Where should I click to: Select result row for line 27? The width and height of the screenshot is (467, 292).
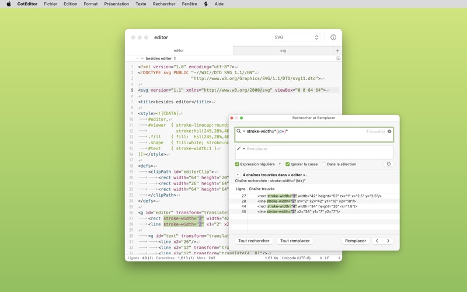point(314,196)
